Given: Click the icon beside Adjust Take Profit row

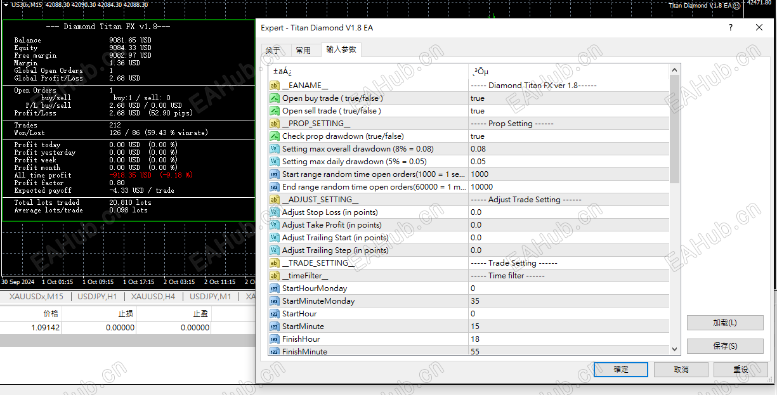Looking at the screenshot, I should [274, 225].
